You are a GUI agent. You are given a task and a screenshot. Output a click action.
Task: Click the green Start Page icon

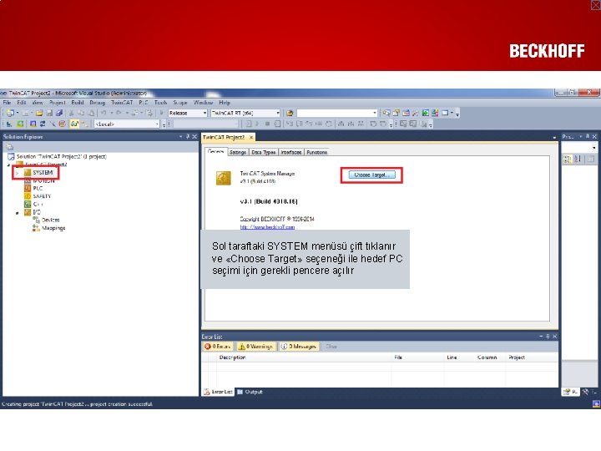[x=426, y=113]
